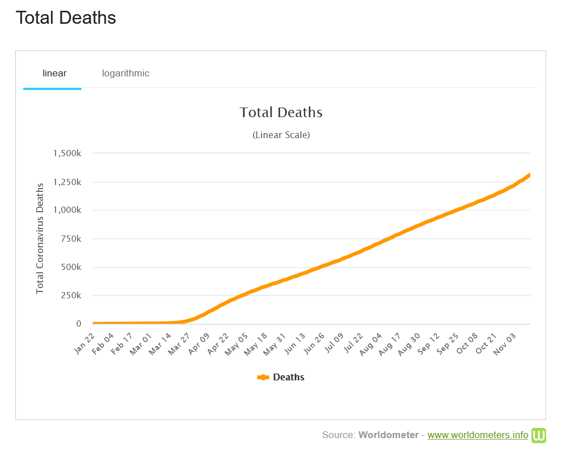Click the bold Worldometer source name
The width and height of the screenshot is (575, 463).
pyautogui.click(x=388, y=435)
